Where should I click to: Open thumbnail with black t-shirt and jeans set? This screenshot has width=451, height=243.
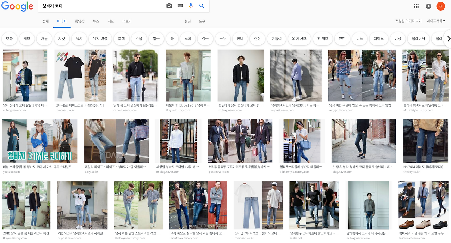(80, 75)
